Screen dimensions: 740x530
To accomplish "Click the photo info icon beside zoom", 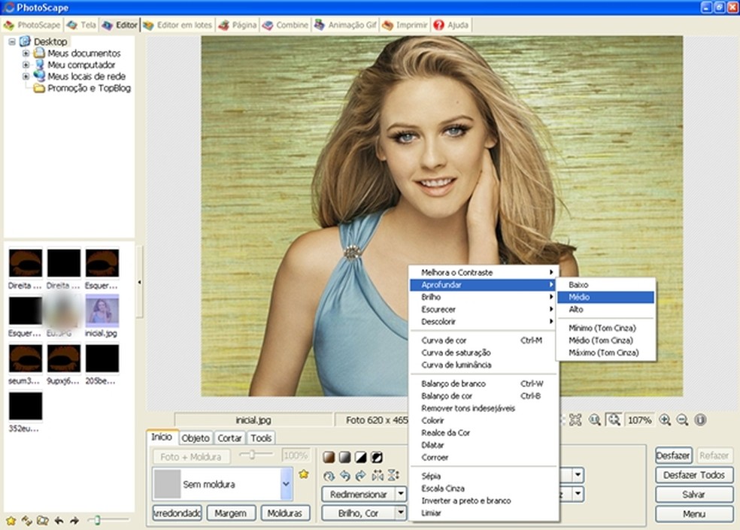I will pyautogui.click(x=700, y=420).
